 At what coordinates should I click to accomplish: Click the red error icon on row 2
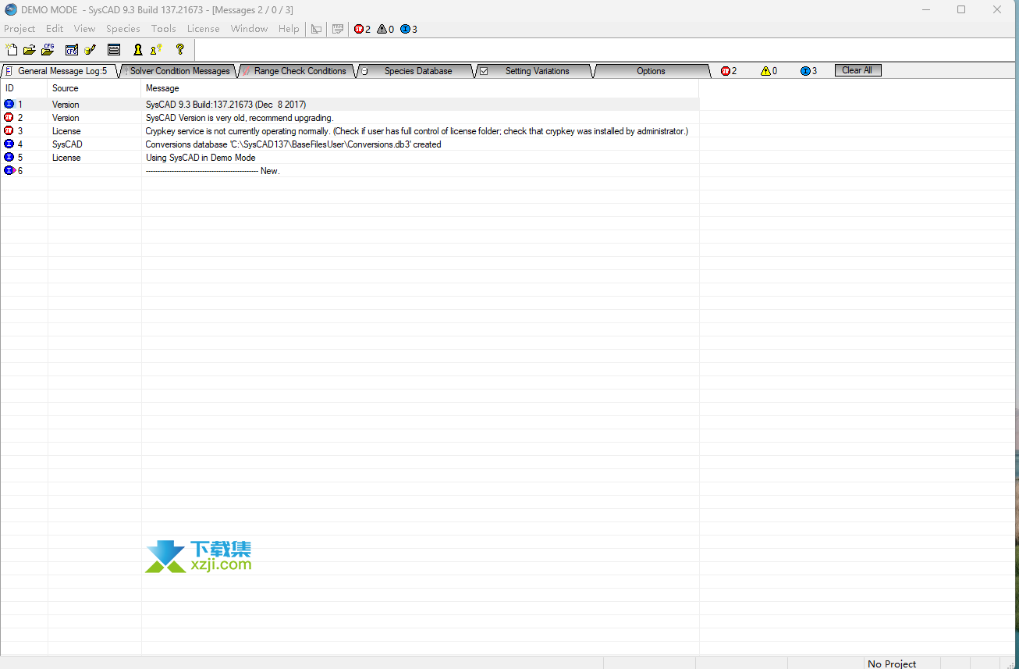[x=9, y=117]
